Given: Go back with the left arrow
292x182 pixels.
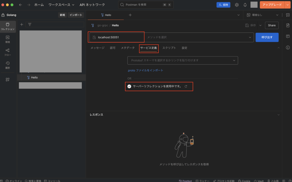Looking at the screenshot, I should tap(21, 5).
